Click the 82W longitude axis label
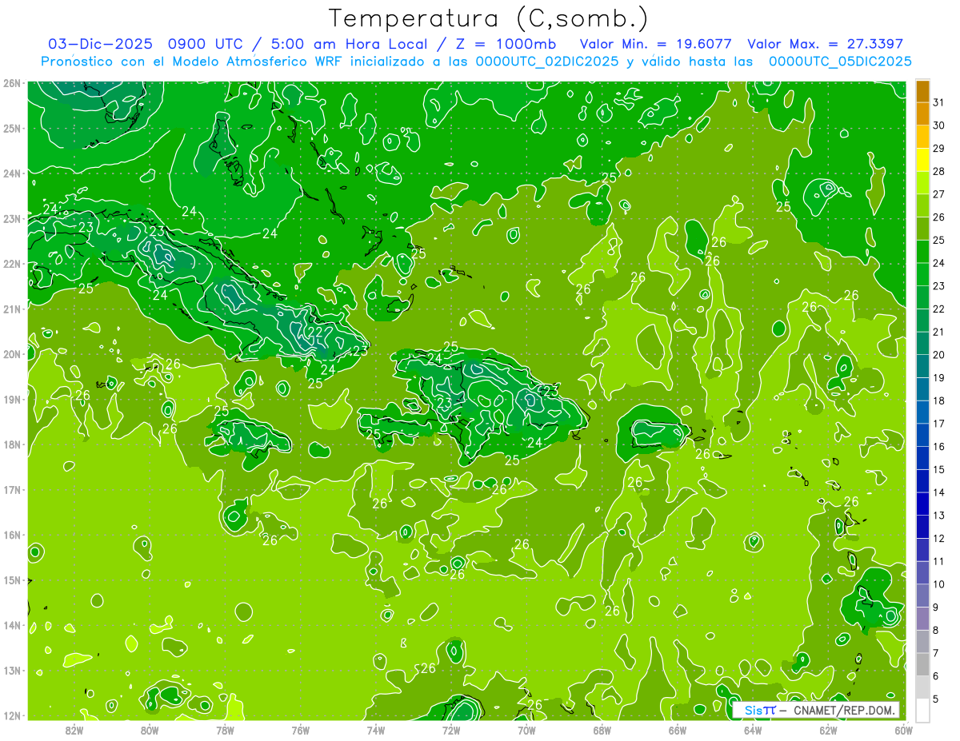Screen dimensions: 960x741 click(74, 730)
